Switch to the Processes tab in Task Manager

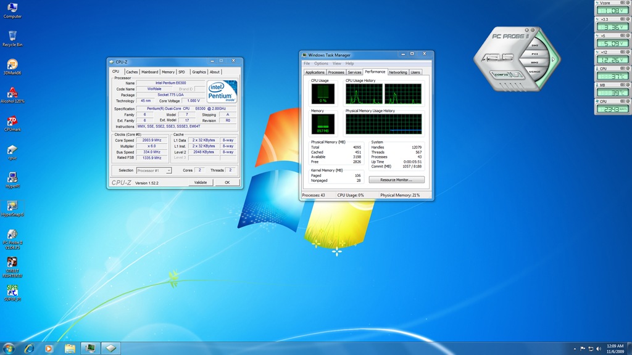[336, 72]
